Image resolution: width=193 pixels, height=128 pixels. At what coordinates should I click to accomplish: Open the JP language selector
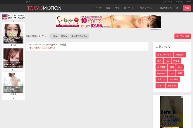(28, 2)
